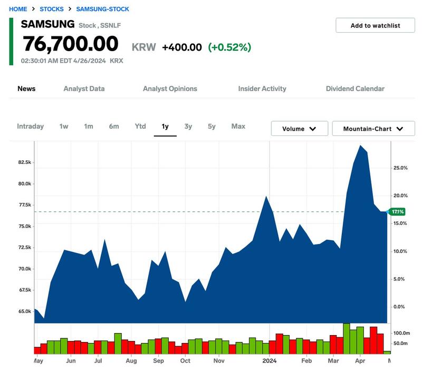The width and height of the screenshot is (422, 372).
Task: Go to the HOME breadcrumb link
Action: (18, 9)
